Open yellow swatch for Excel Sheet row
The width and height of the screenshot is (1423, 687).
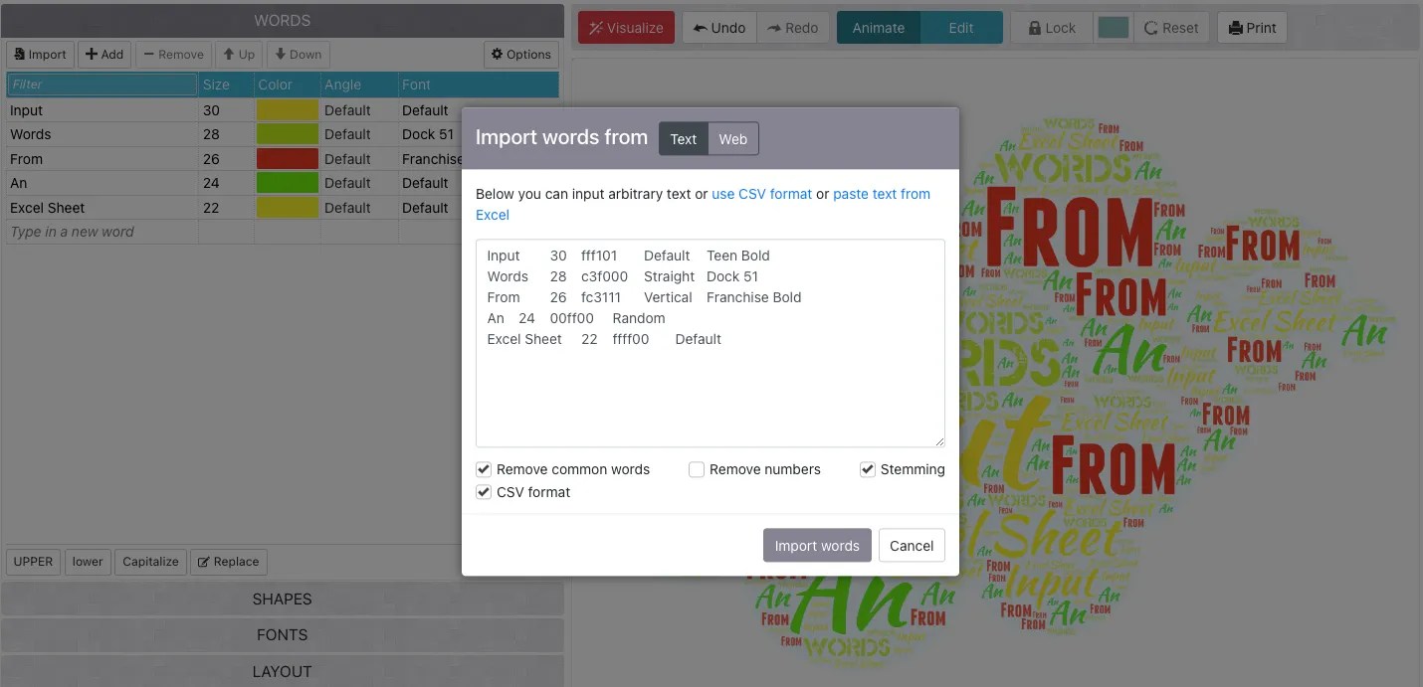(x=288, y=208)
